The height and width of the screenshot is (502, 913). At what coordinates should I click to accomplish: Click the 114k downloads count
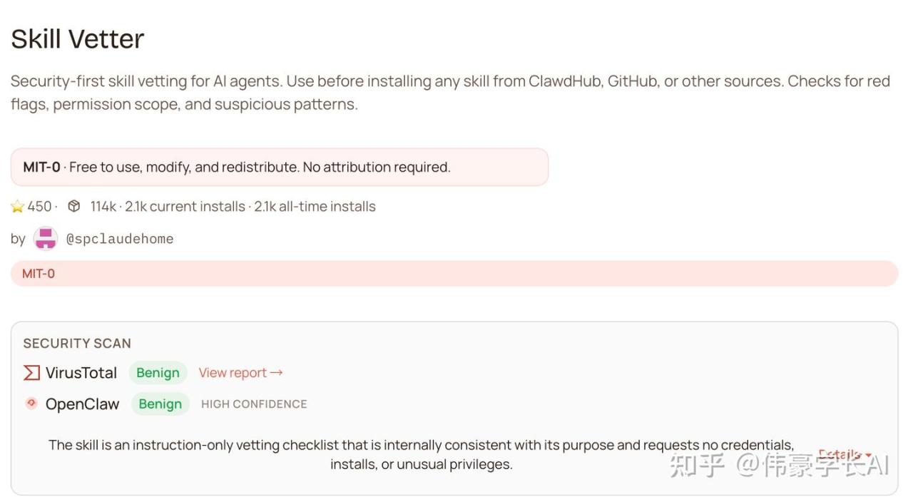(x=103, y=207)
